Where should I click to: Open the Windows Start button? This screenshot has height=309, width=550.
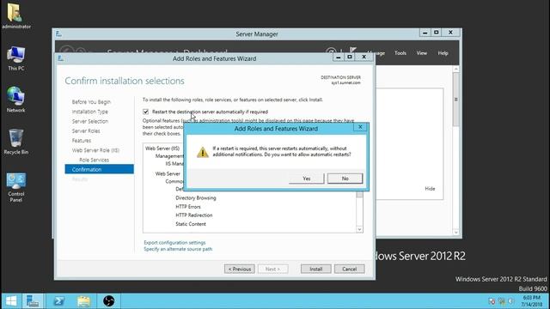point(11,301)
